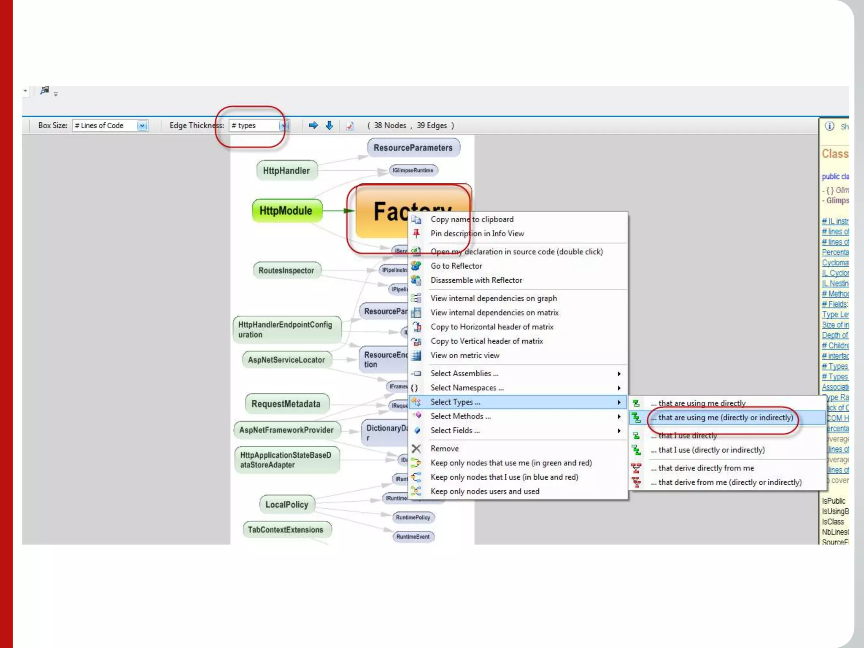Open the Edge Thickness types dropdown
Image resolution: width=864 pixels, height=648 pixels.
(283, 126)
